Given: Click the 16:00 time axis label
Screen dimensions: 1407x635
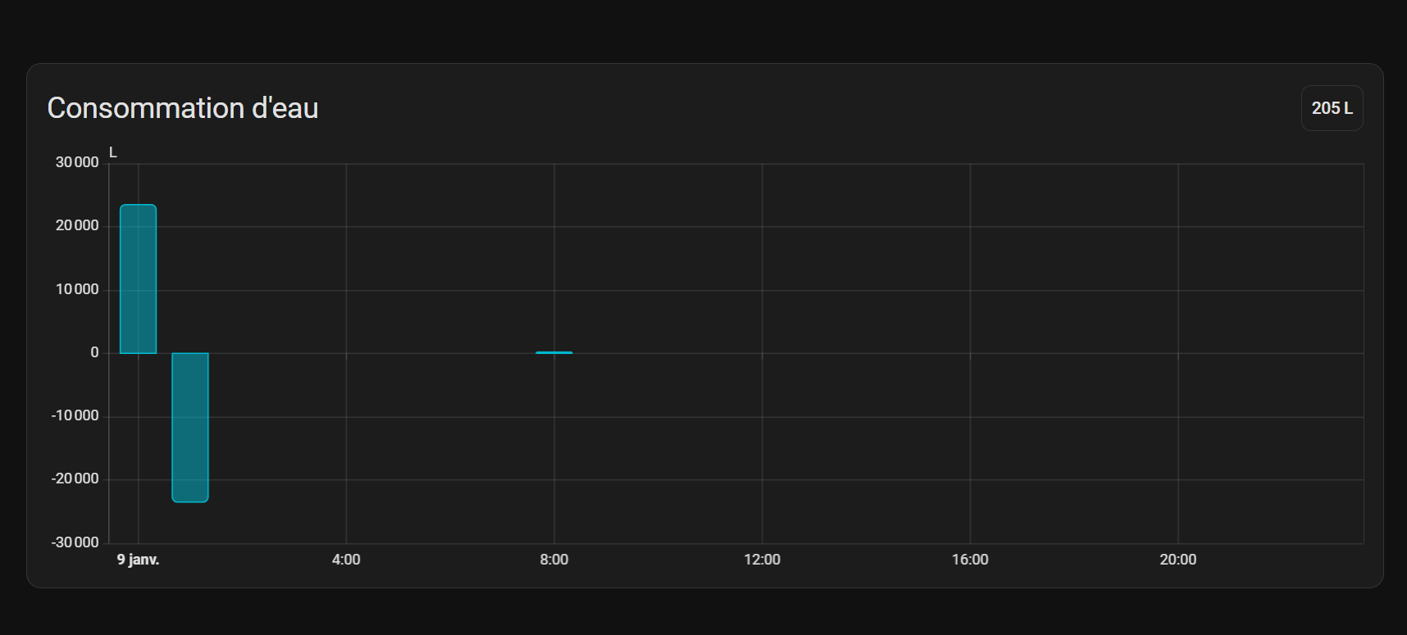Looking at the screenshot, I should point(970,560).
